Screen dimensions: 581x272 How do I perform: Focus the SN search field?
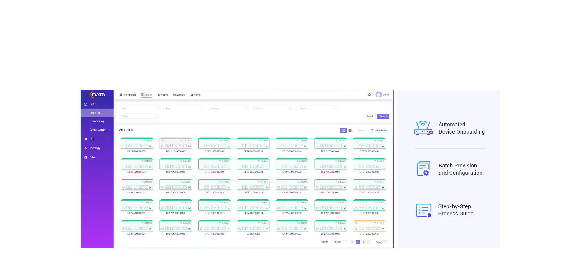(139, 108)
